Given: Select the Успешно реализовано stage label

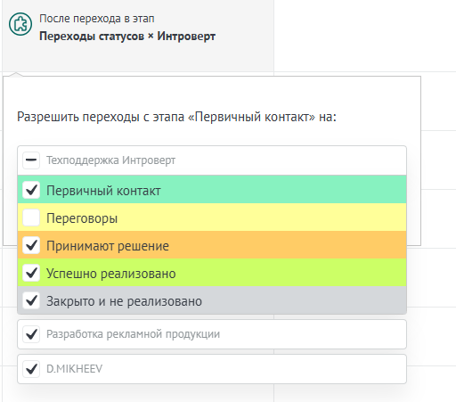Looking at the screenshot, I should click(x=111, y=274).
